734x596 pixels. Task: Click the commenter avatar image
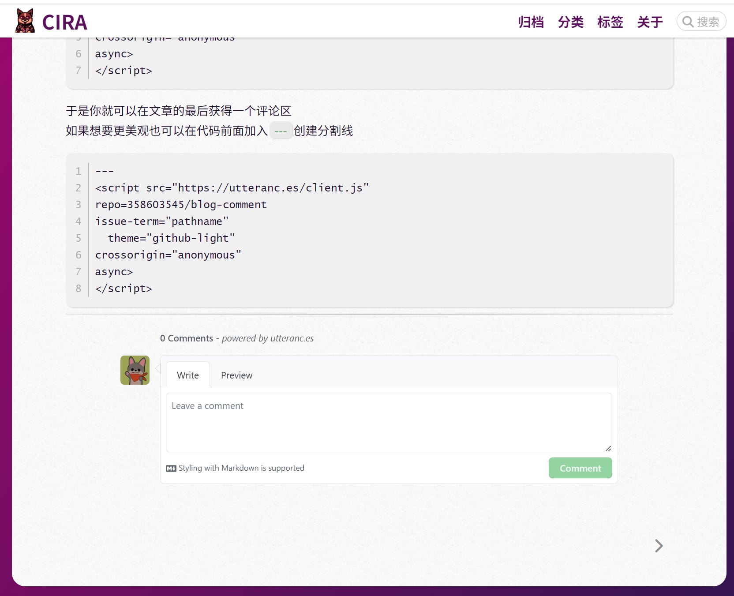[135, 370]
